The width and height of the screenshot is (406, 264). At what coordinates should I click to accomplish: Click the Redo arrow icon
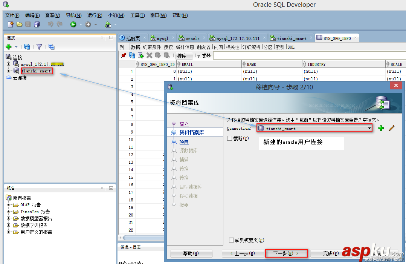[x=60, y=25]
